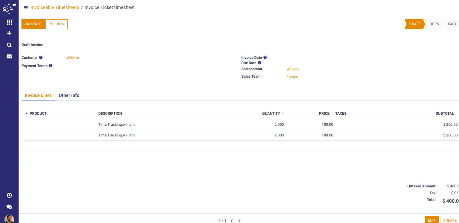Screen dimensions: 459x223
Task: Open the apps grid menu
Action: [x=9, y=22]
